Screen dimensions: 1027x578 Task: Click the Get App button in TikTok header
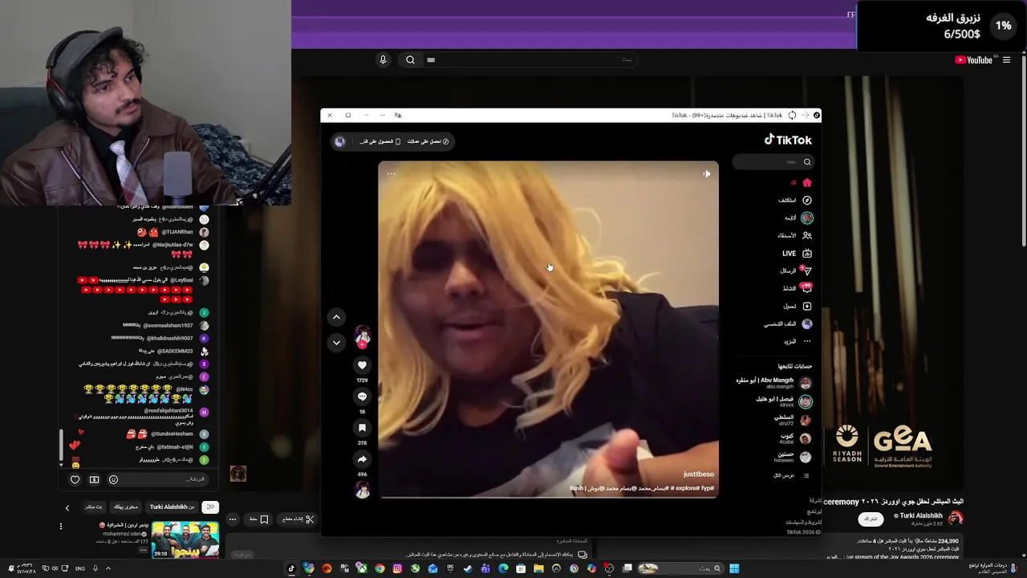(380, 141)
